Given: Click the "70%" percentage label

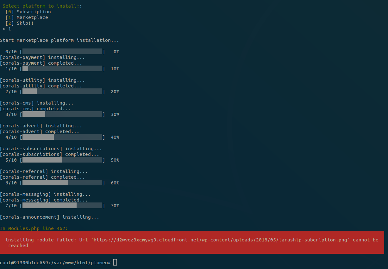Looking at the screenshot, I should (x=115, y=206).
